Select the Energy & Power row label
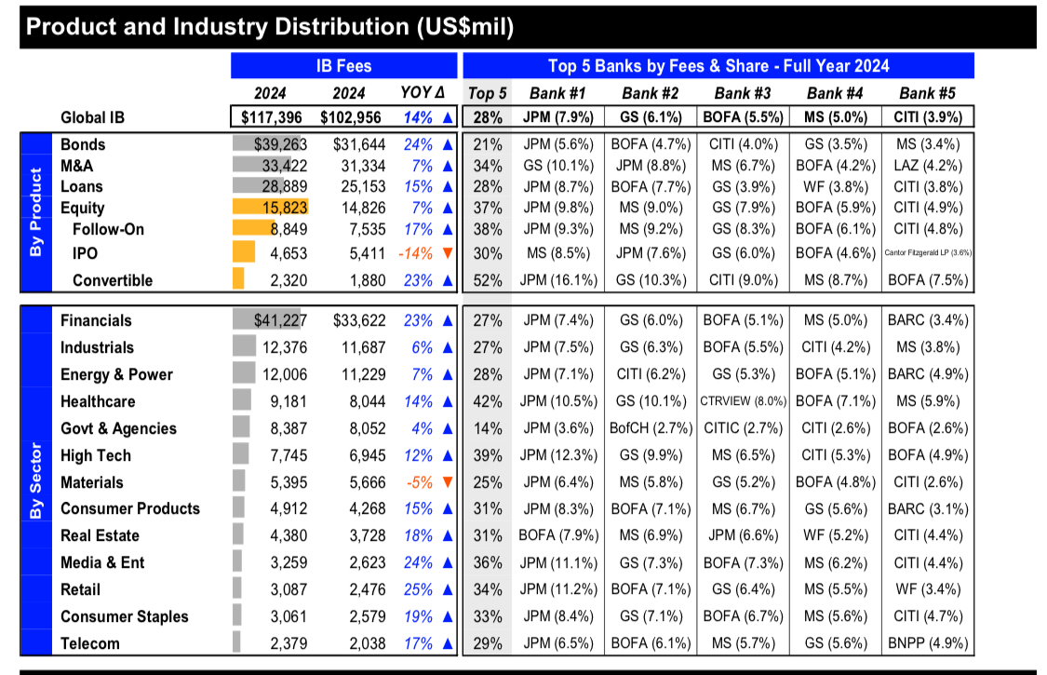The height and width of the screenshot is (675, 1047). 116,374
